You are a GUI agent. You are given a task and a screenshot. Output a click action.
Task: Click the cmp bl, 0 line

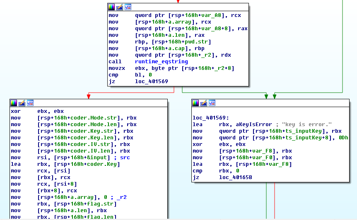(x=130, y=75)
